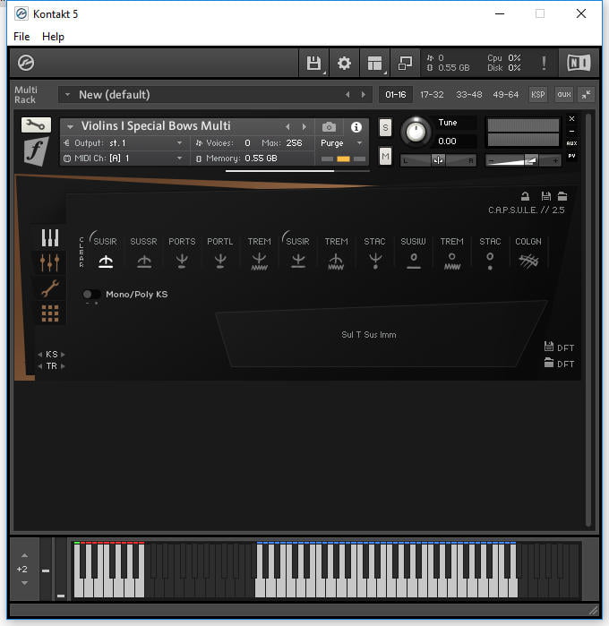The height and width of the screenshot is (626, 609).
Task: Go to previous instrument arrow
Action: point(287,127)
